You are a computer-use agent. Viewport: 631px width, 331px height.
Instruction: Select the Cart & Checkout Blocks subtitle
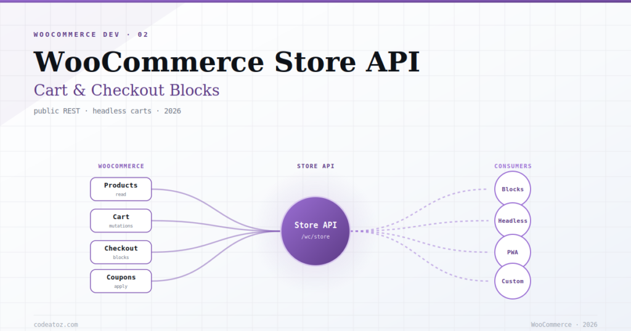pos(127,90)
